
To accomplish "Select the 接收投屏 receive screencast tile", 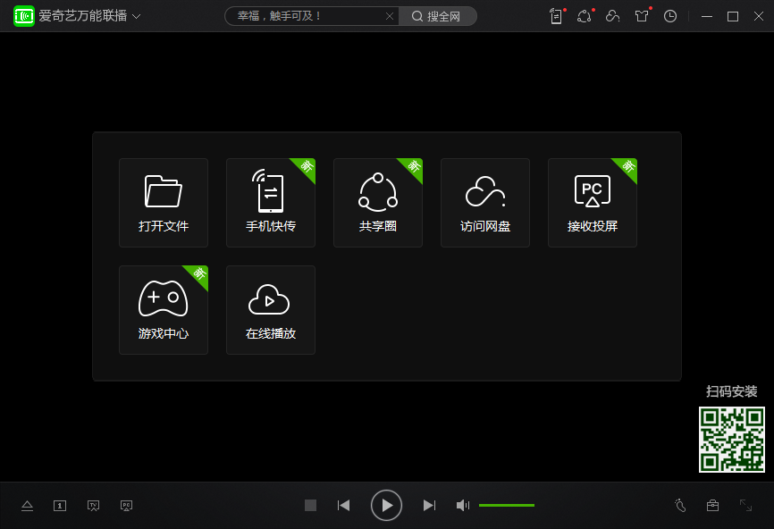I will click(593, 203).
